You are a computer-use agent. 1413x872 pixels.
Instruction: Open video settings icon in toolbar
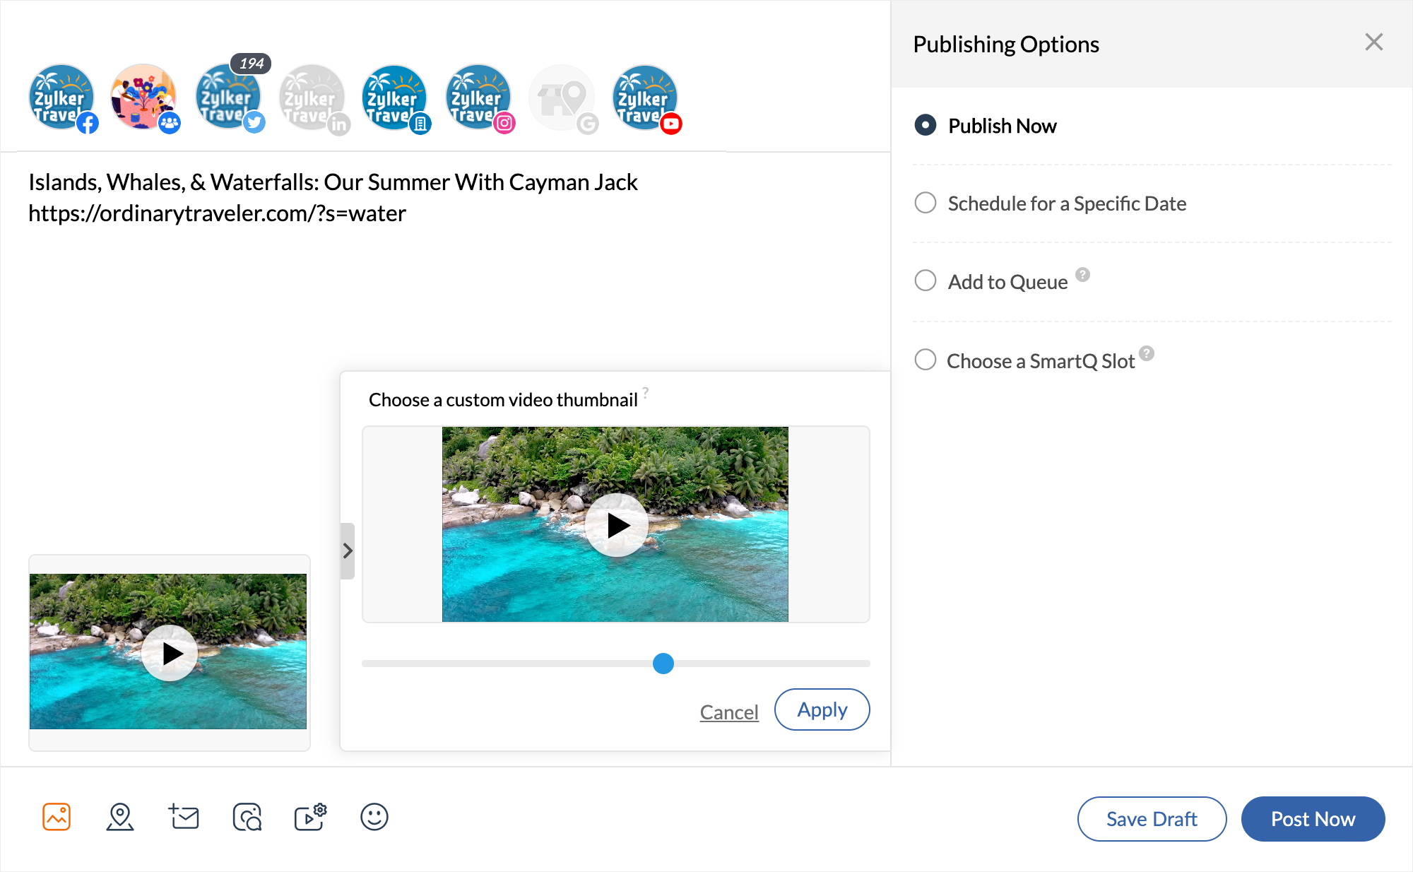pos(310,817)
